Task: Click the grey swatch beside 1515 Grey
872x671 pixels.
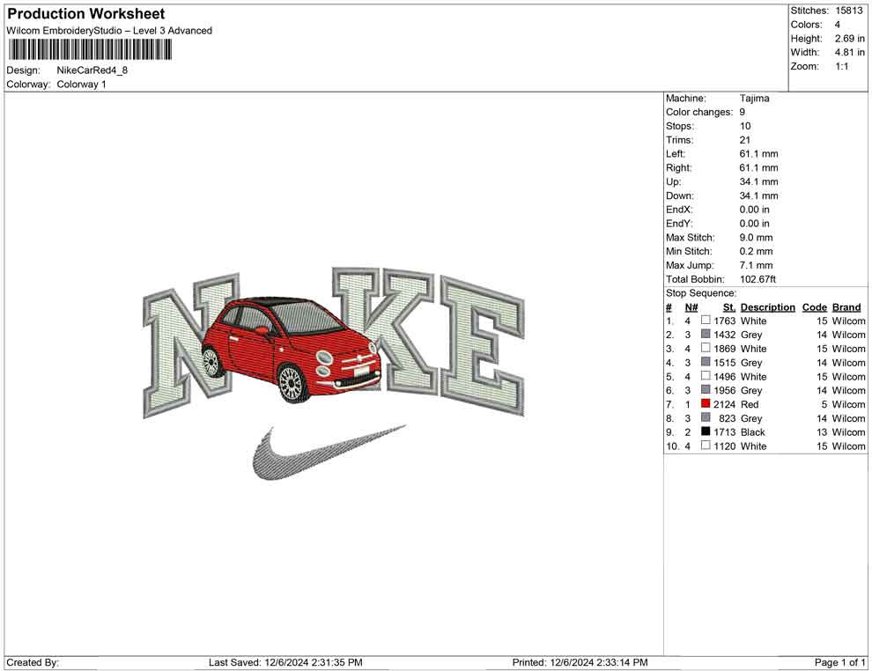Action: click(x=706, y=362)
